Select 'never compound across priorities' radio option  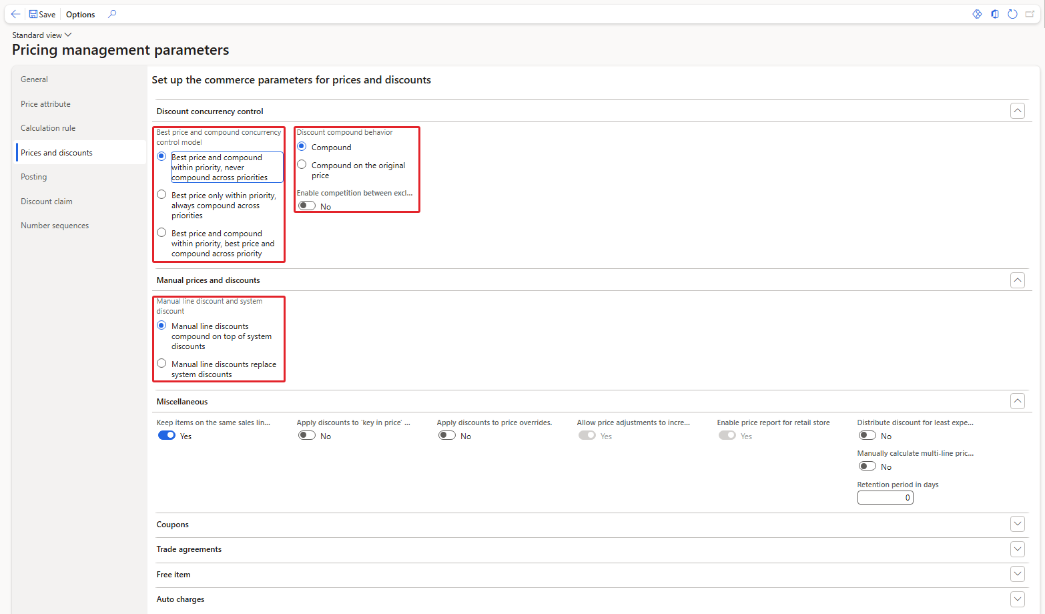point(161,156)
